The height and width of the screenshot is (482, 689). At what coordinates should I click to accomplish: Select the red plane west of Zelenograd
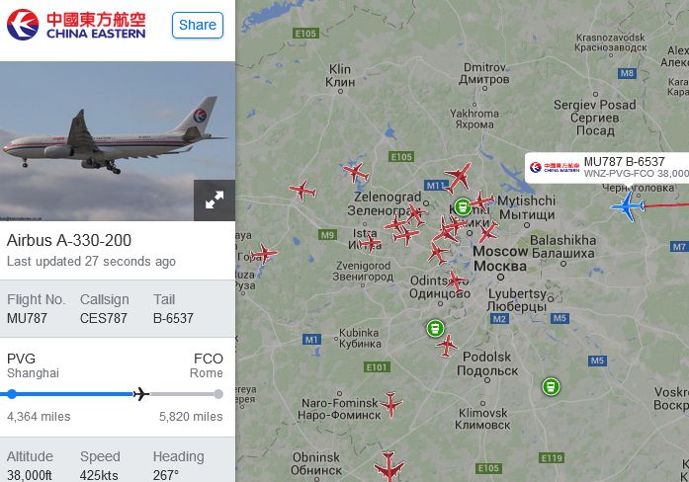coord(302,191)
